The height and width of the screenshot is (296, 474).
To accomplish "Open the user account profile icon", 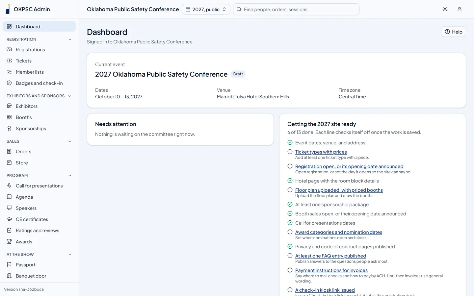I will pyautogui.click(x=460, y=9).
